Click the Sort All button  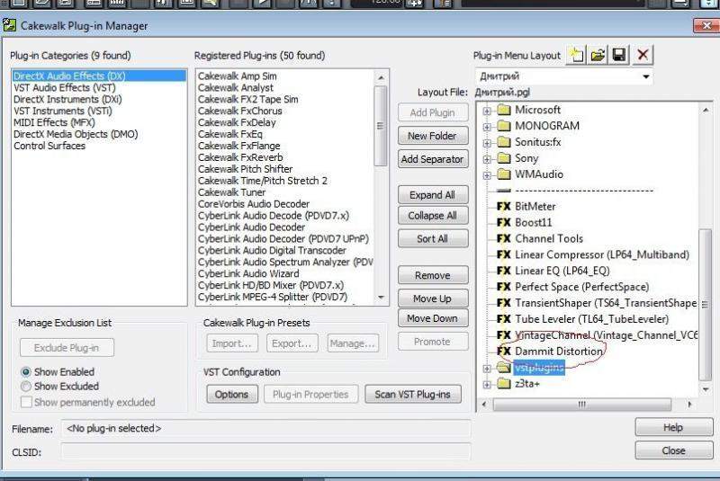(x=433, y=239)
